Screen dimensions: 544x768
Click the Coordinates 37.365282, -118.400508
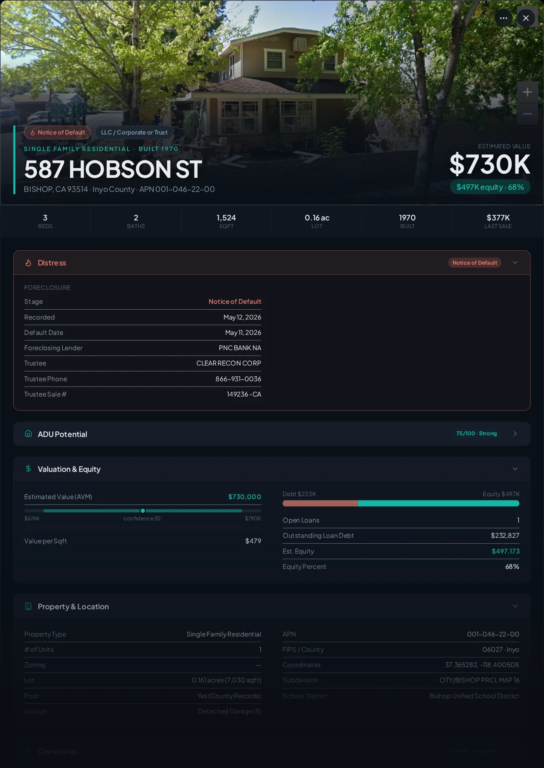pos(482,665)
